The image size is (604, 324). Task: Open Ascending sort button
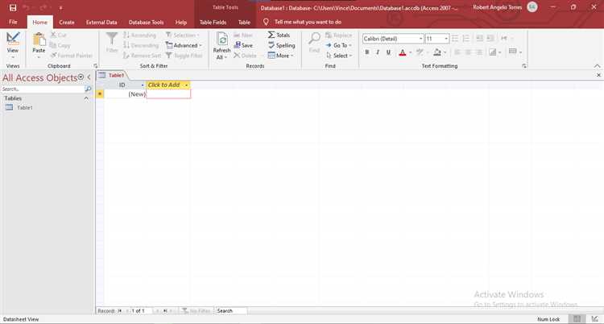(x=140, y=35)
